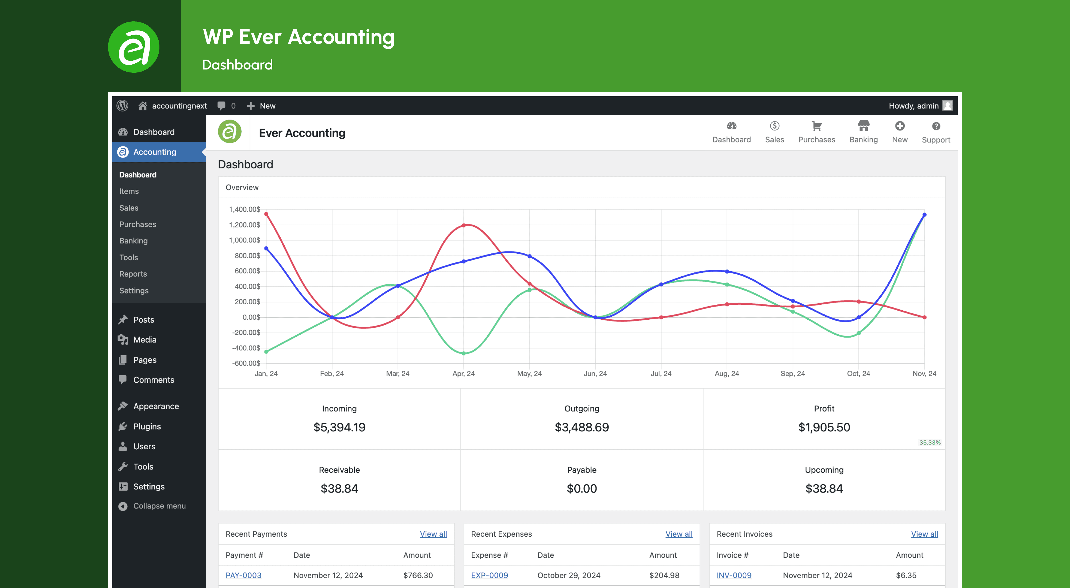This screenshot has height=588, width=1070.
Task: Open comments bubble in admin bar
Action: pos(221,106)
